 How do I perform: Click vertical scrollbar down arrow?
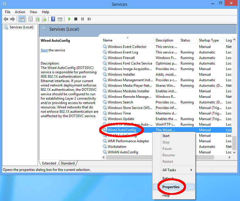pyautogui.click(x=234, y=153)
